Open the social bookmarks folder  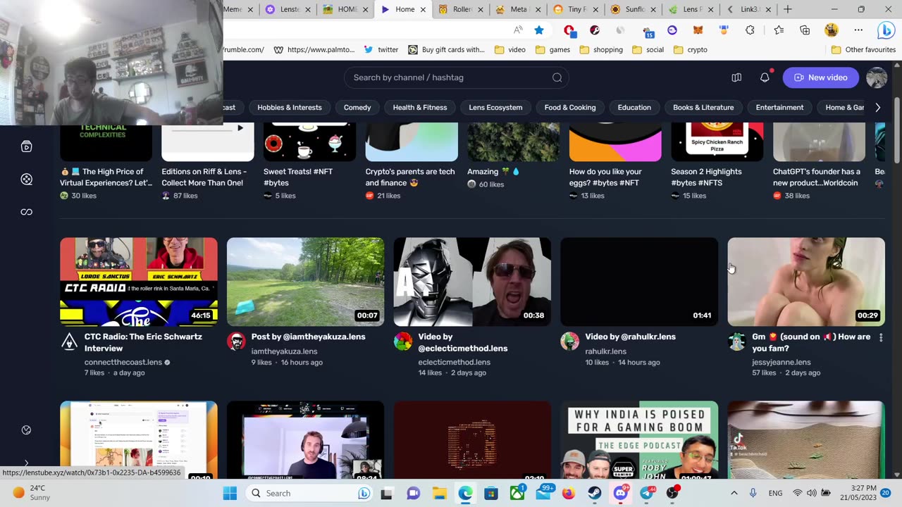[x=648, y=50]
